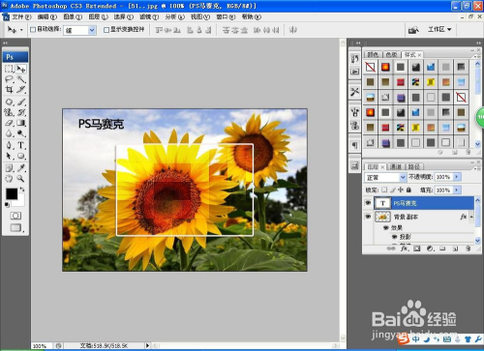Open the layer blend mode dropdown 正常
This screenshot has height=351, width=484.
click(385, 177)
